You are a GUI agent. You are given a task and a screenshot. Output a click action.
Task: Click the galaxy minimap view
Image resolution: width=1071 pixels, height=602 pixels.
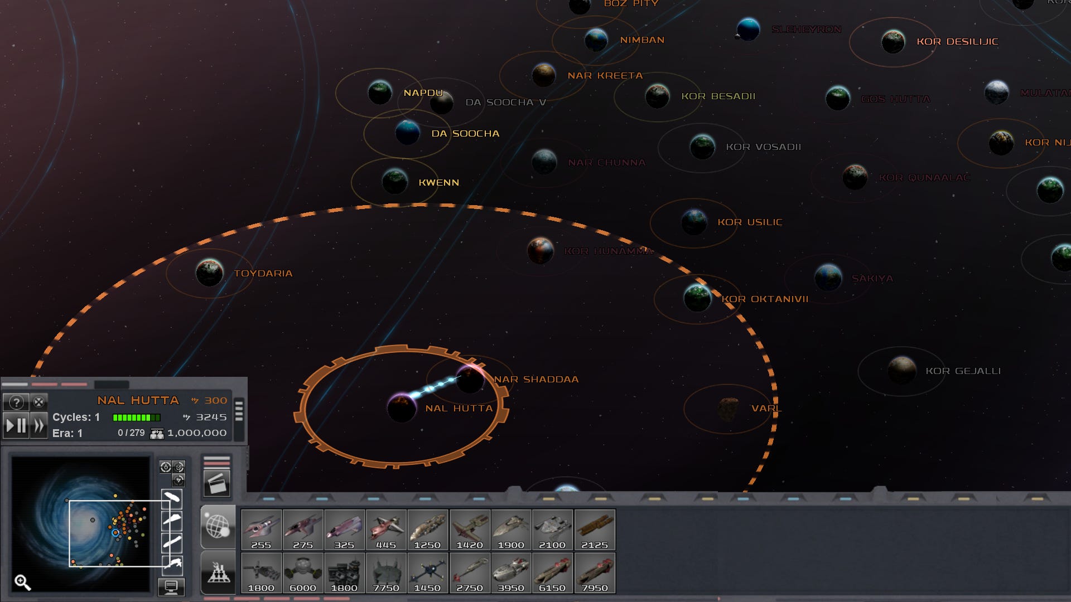point(81,524)
